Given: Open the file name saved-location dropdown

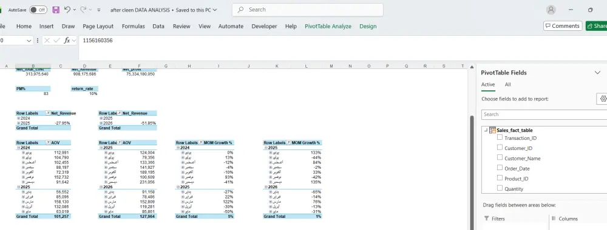Looking at the screenshot, I should pyautogui.click(x=215, y=10).
